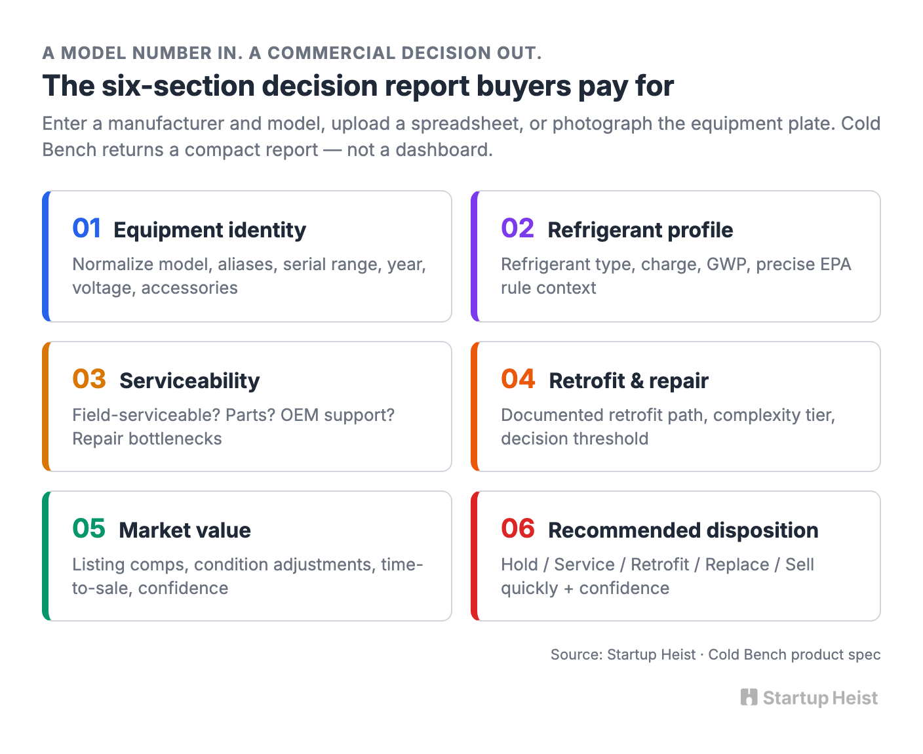Click the Hold / Service / Retrofit description text
This screenshot has width=923, height=754.
coord(658,576)
